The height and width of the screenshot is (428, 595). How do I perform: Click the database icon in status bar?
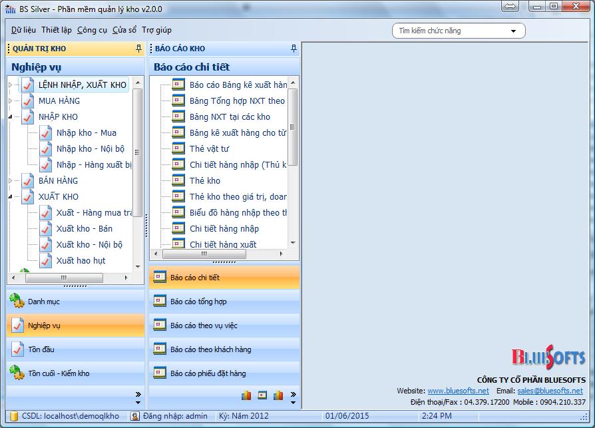pos(13,416)
